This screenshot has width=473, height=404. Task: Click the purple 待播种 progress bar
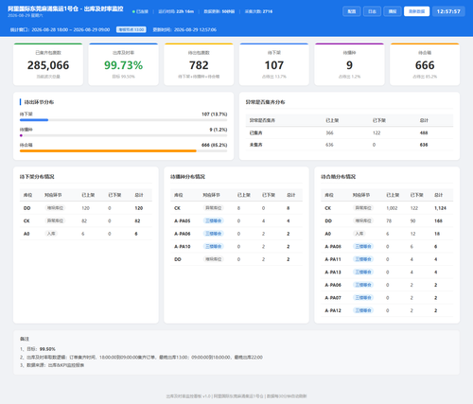coord(21,135)
